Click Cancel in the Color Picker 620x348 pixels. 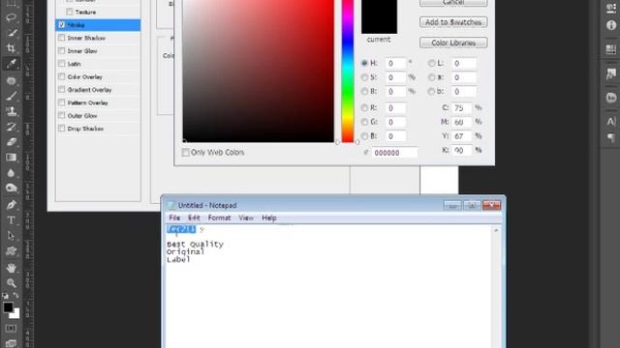453,2
